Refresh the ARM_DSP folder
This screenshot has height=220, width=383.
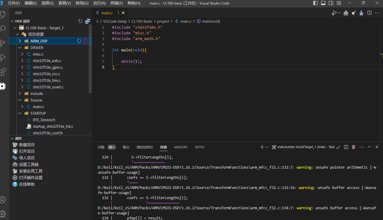[79, 41]
